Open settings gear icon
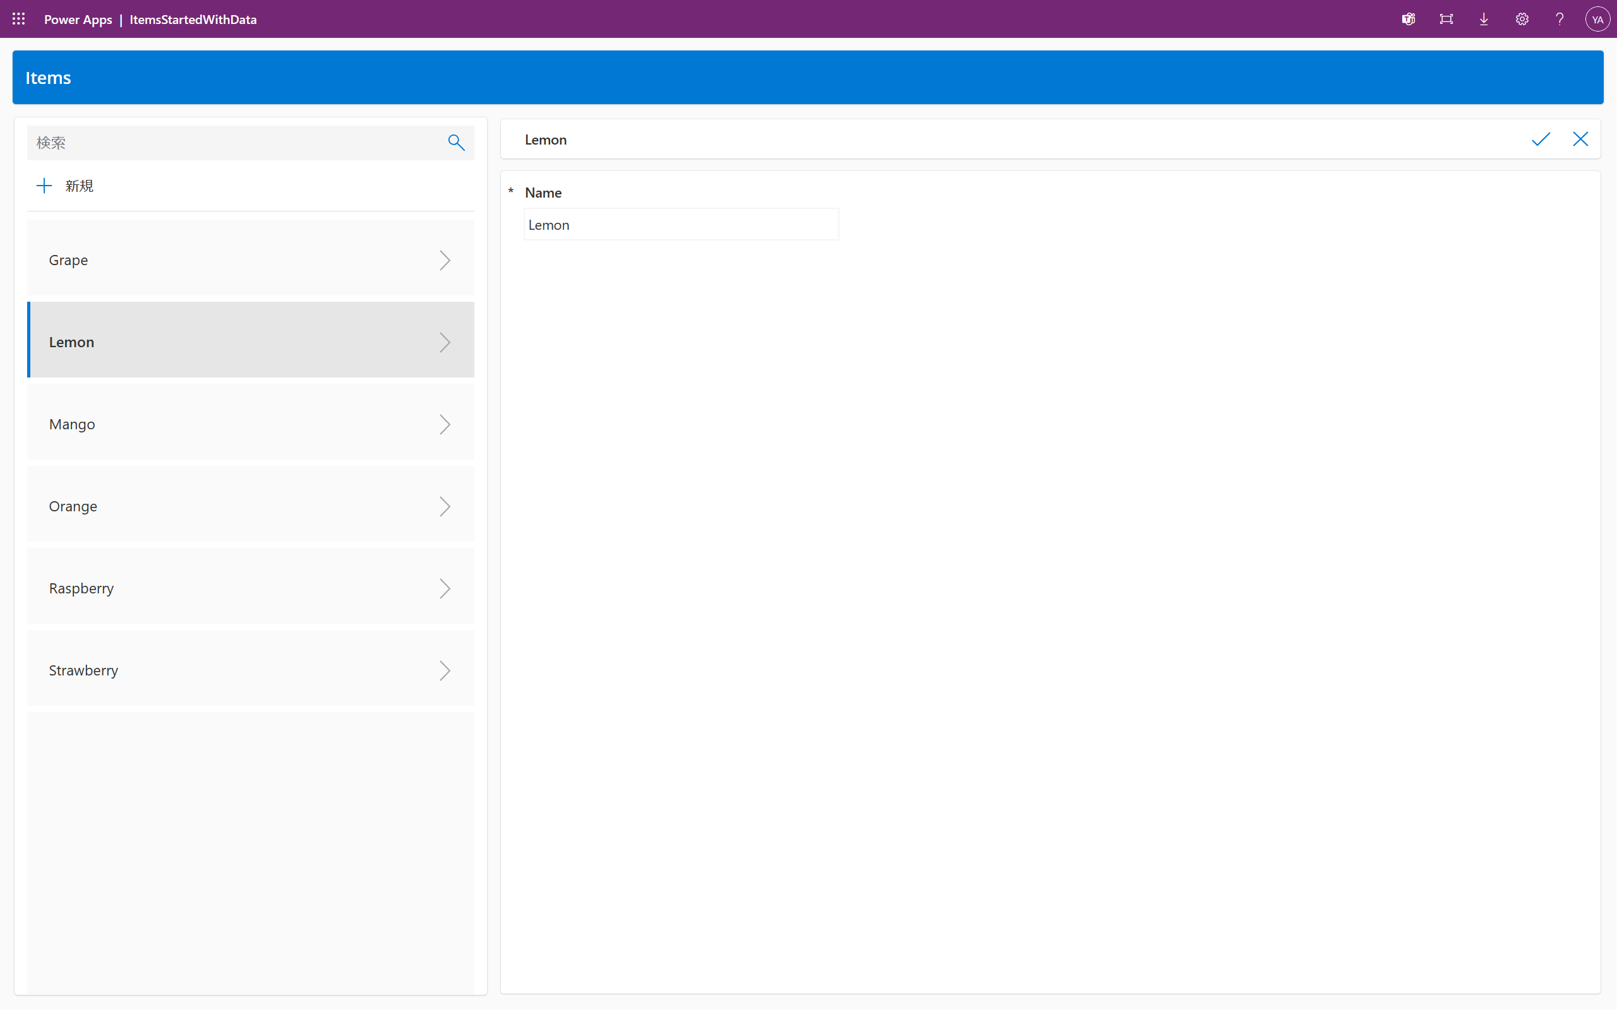Image resolution: width=1617 pixels, height=1010 pixels. pos(1522,19)
